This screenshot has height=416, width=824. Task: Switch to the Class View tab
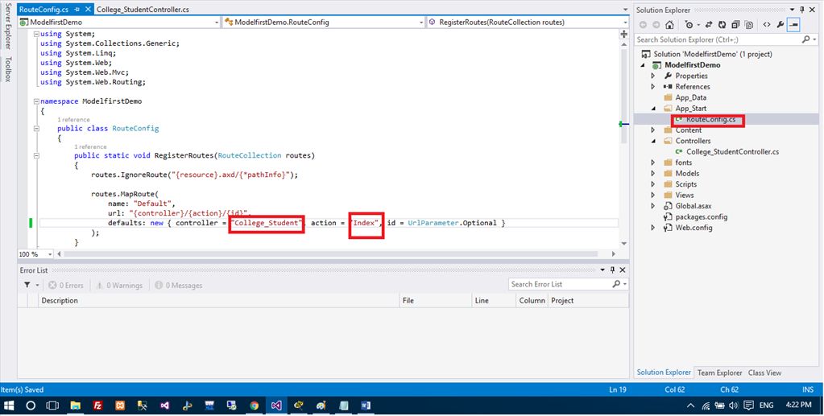pos(764,373)
